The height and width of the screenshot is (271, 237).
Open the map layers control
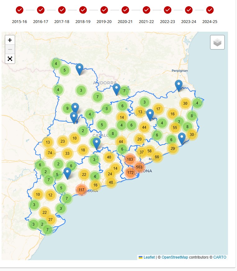[217, 42]
